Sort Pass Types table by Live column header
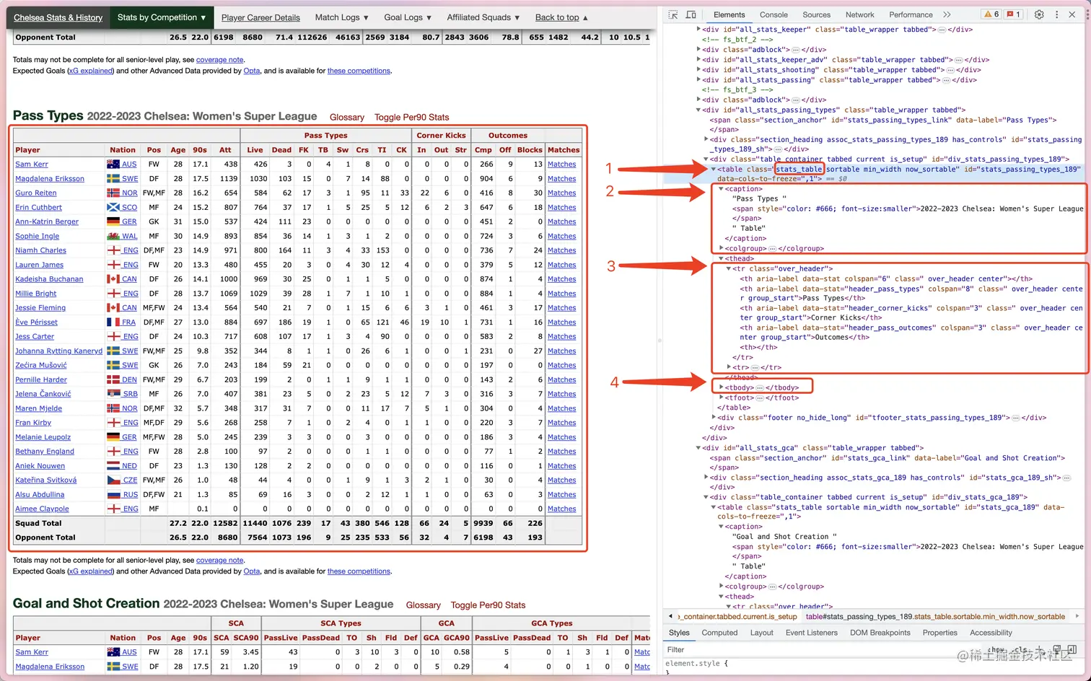 click(255, 150)
